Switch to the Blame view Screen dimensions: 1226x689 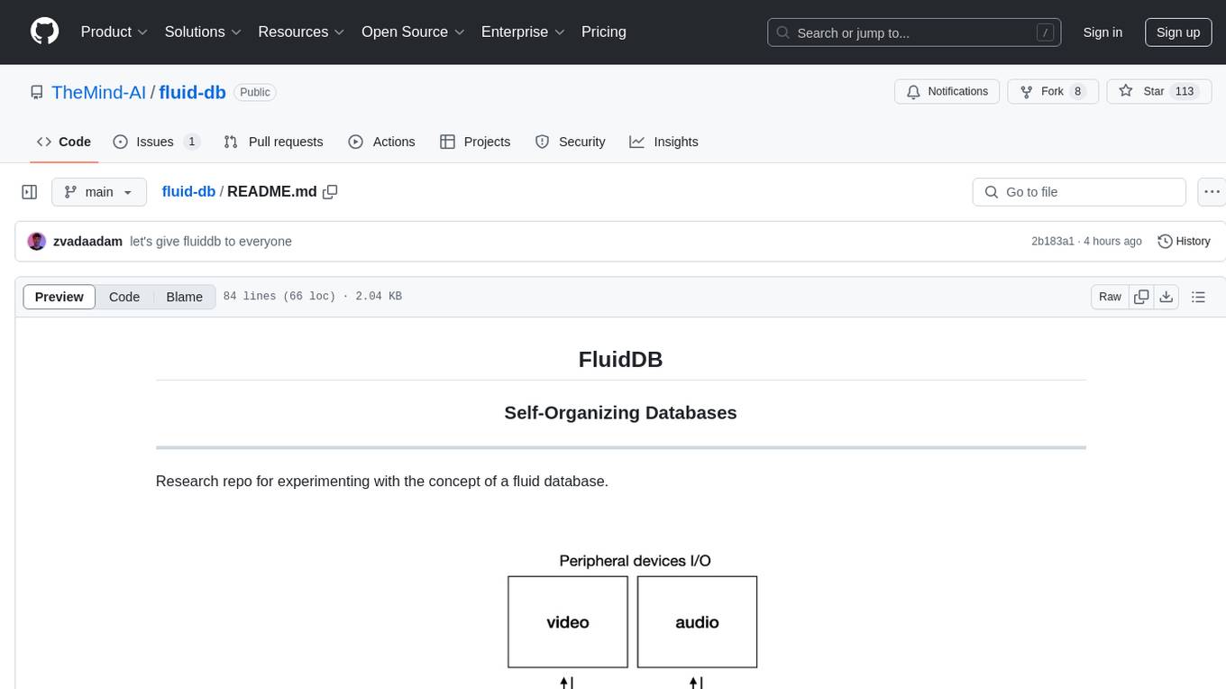184,297
